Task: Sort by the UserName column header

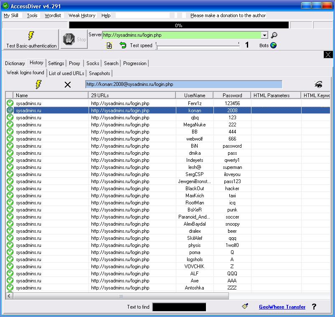Action: pos(195,96)
